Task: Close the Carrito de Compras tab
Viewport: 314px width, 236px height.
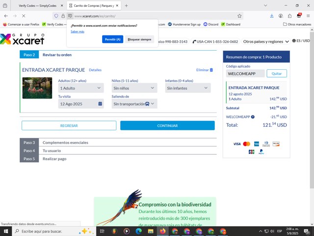Action: (117, 5)
